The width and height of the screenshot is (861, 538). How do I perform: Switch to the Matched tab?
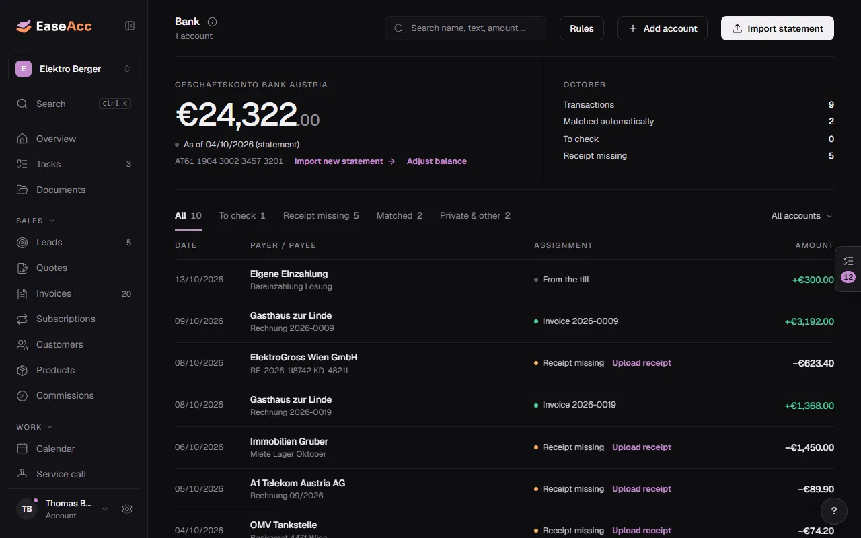400,216
